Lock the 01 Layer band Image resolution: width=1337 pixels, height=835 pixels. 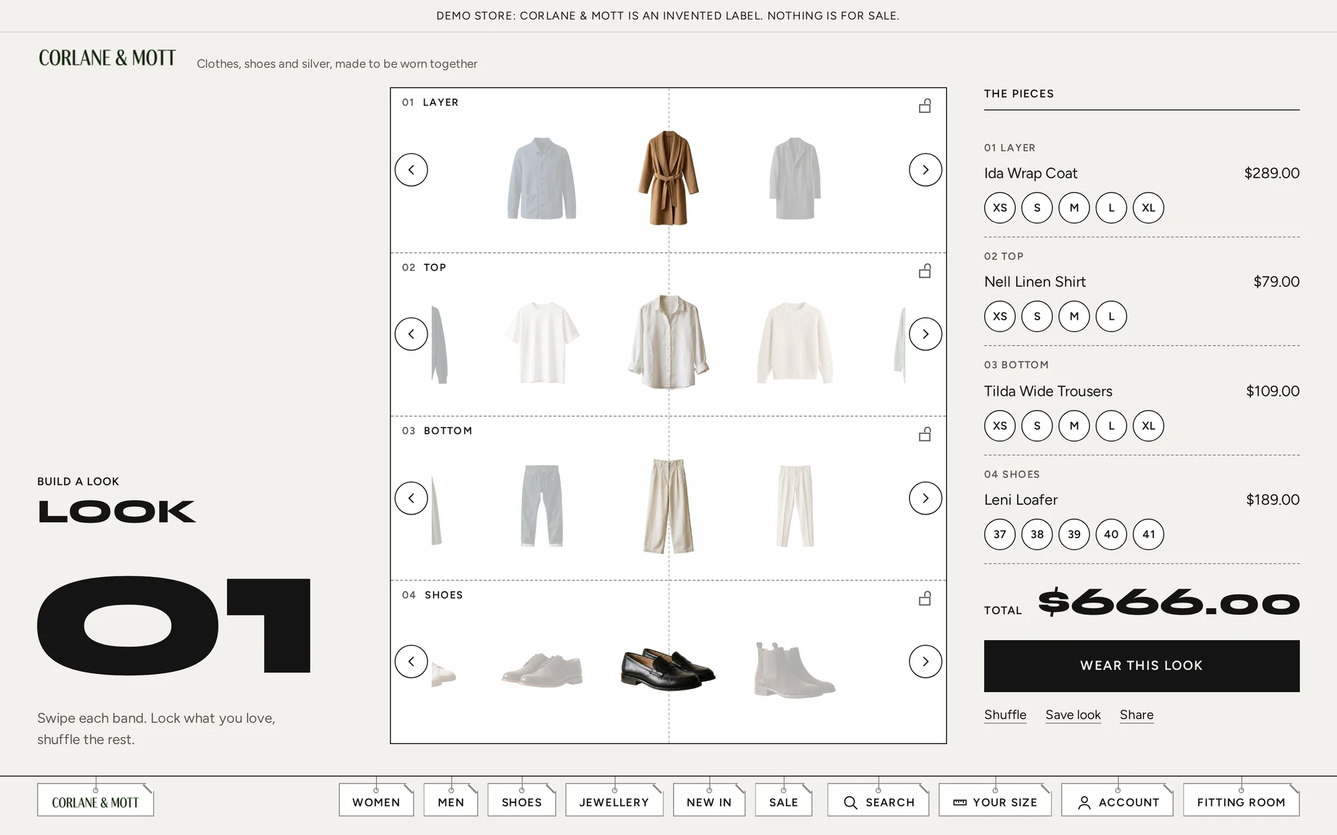point(925,106)
